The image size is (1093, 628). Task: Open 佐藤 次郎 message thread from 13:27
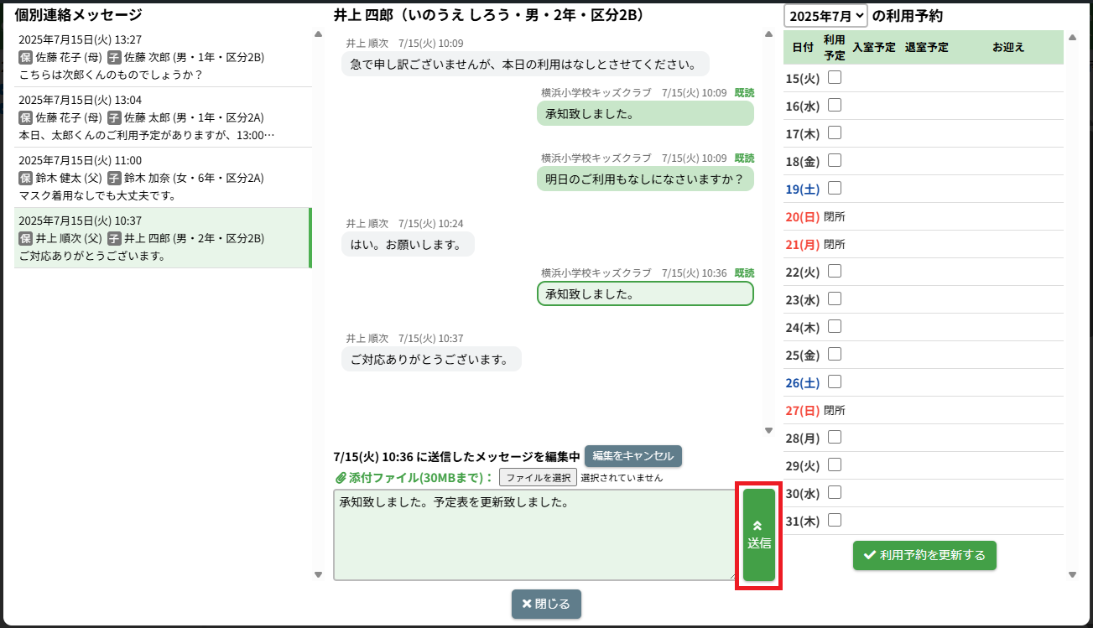pos(163,57)
